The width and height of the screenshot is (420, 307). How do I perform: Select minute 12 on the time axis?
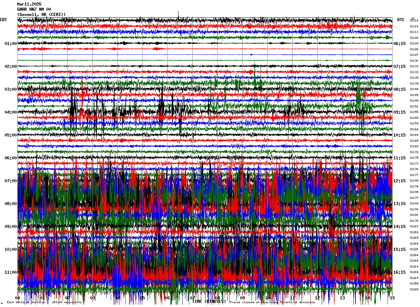318,298
